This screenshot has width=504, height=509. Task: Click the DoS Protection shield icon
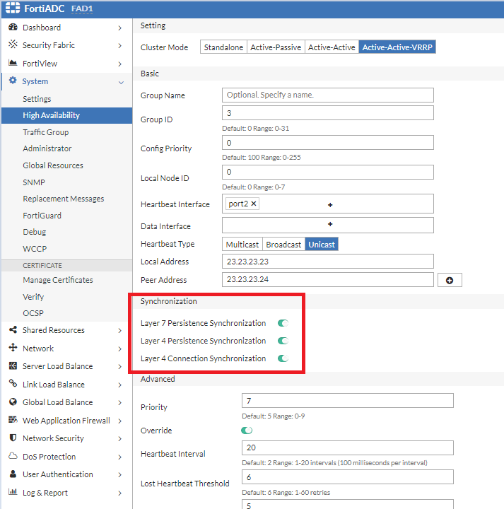point(13,457)
